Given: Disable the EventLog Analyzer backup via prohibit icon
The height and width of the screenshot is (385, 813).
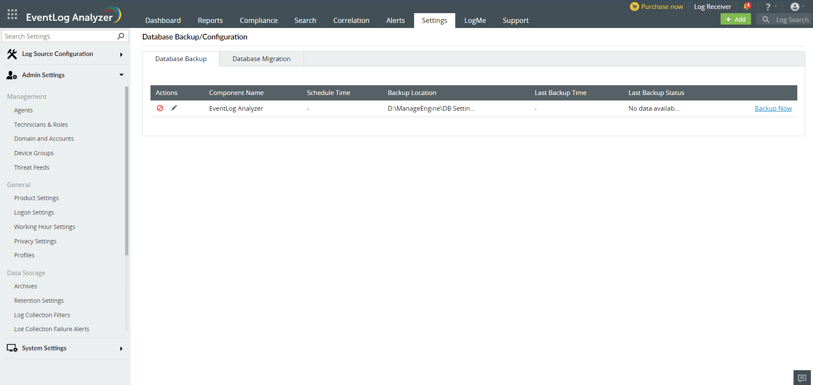Looking at the screenshot, I should 160,108.
